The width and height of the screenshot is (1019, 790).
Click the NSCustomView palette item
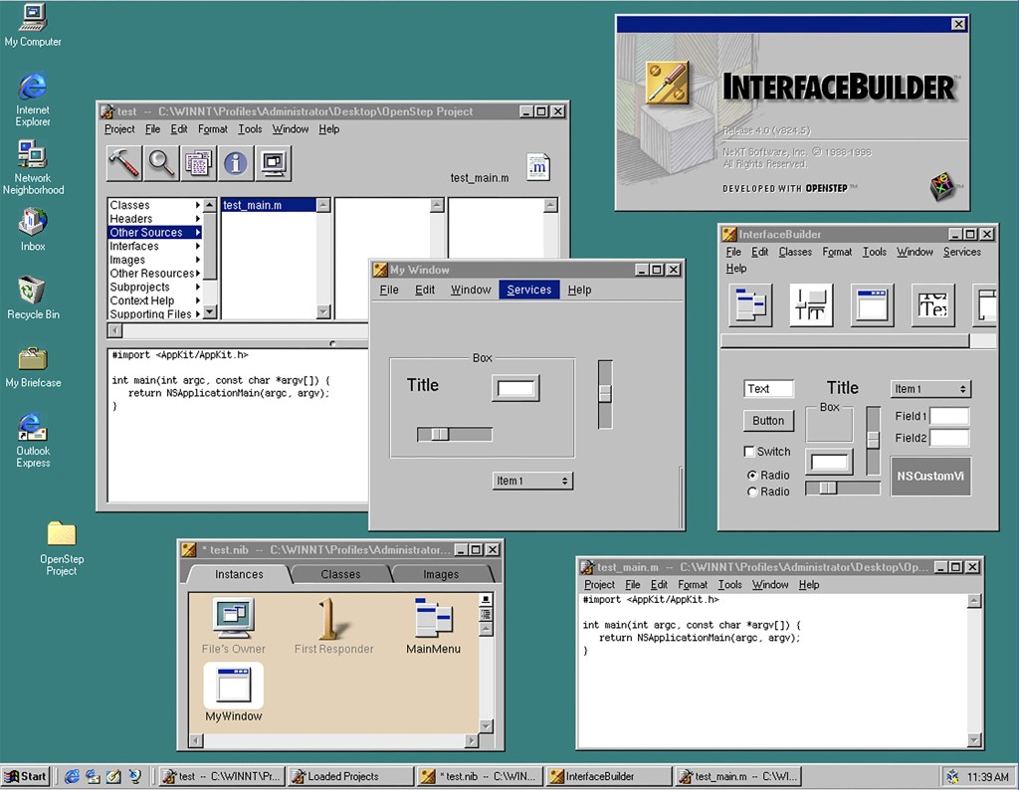point(930,477)
